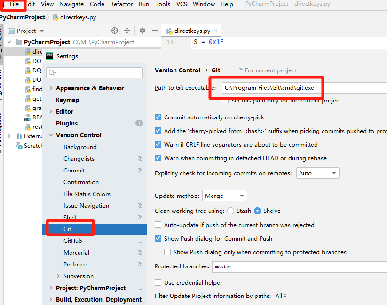Click PyCharmProject in the navigation breadcrumb
387x305 pixels.
pyautogui.click(x=23, y=17)
